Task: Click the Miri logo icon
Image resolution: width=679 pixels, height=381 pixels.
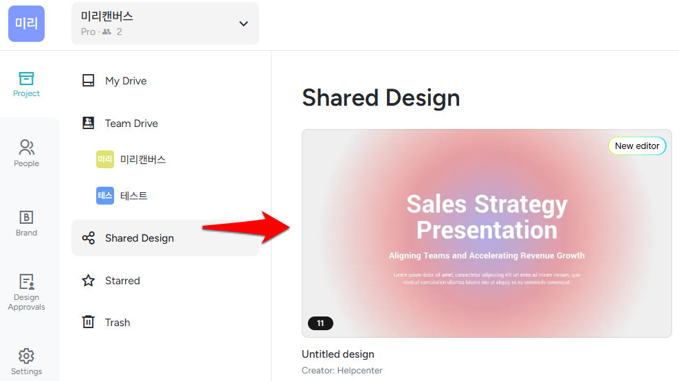Action: tap(26, 24)
